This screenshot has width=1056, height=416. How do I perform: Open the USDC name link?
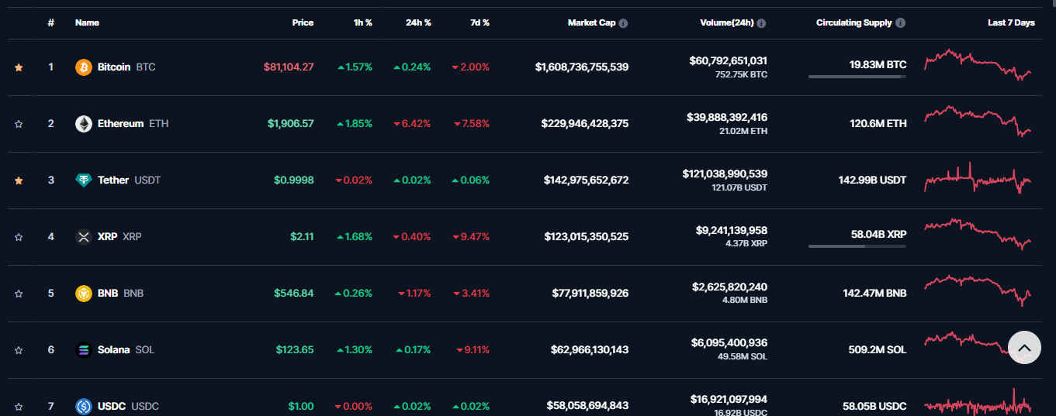(x=128, y=407)
